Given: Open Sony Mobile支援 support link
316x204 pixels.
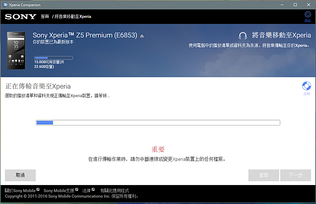Looking at the screenshot, I should 59,190.
